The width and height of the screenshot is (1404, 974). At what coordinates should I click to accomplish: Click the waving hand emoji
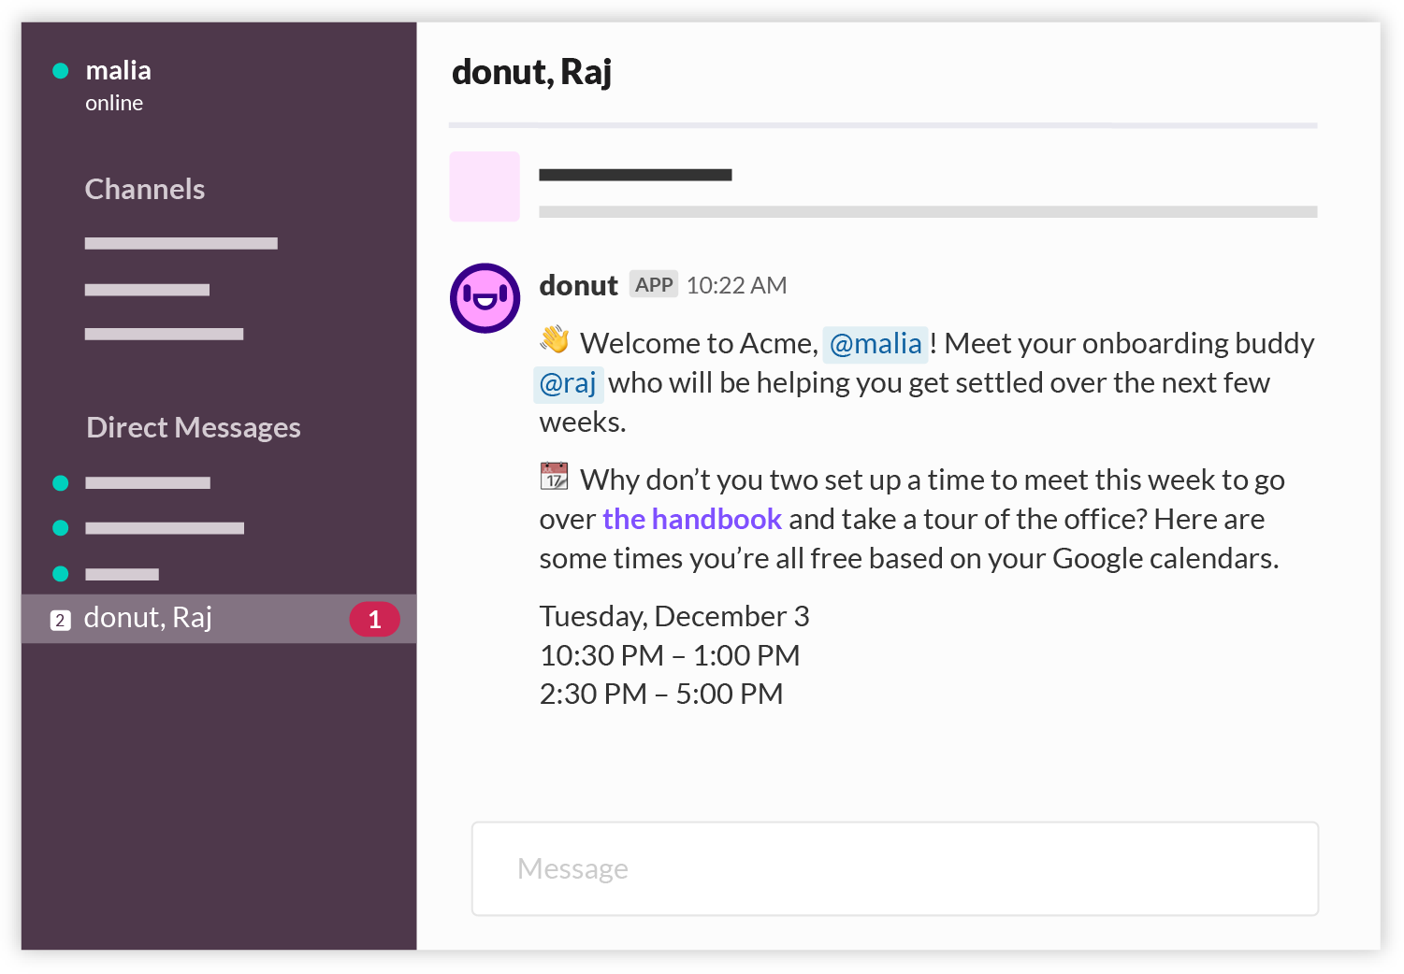coord(555,339)
